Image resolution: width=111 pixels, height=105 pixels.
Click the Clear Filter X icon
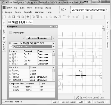pyautogui.click(x=77, y=17)
